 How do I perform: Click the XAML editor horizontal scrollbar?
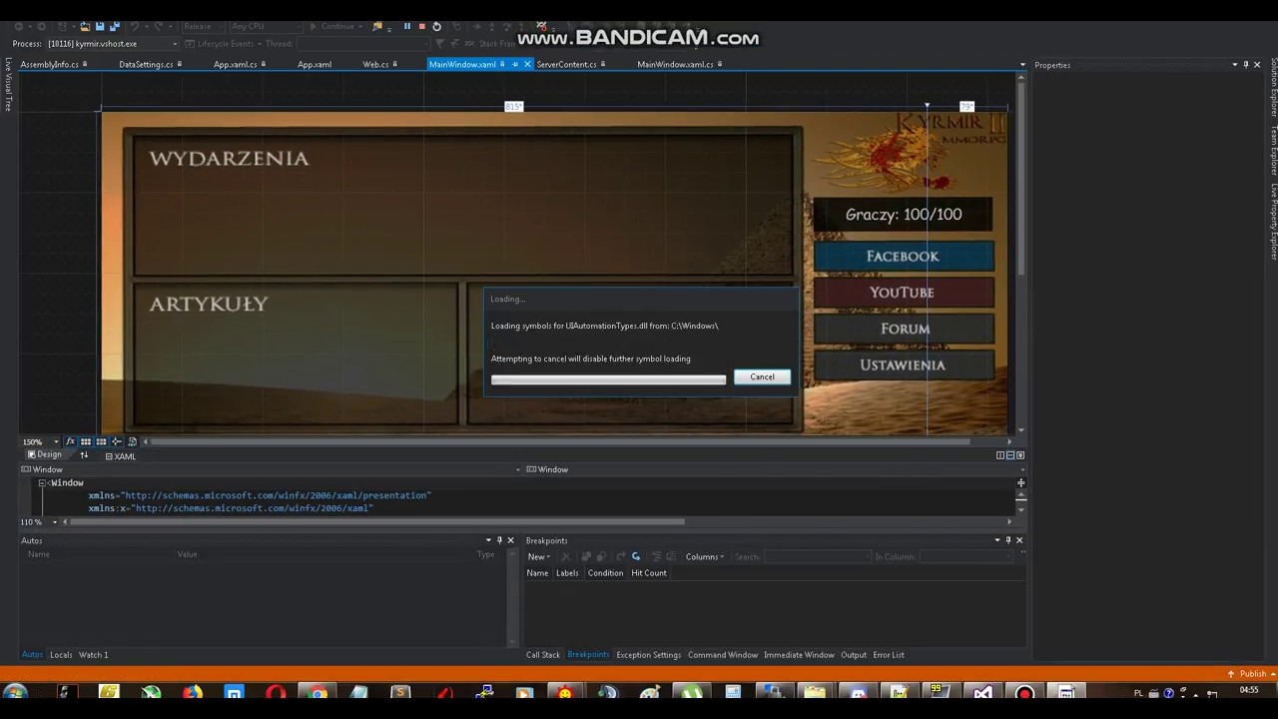pos(377,521)
